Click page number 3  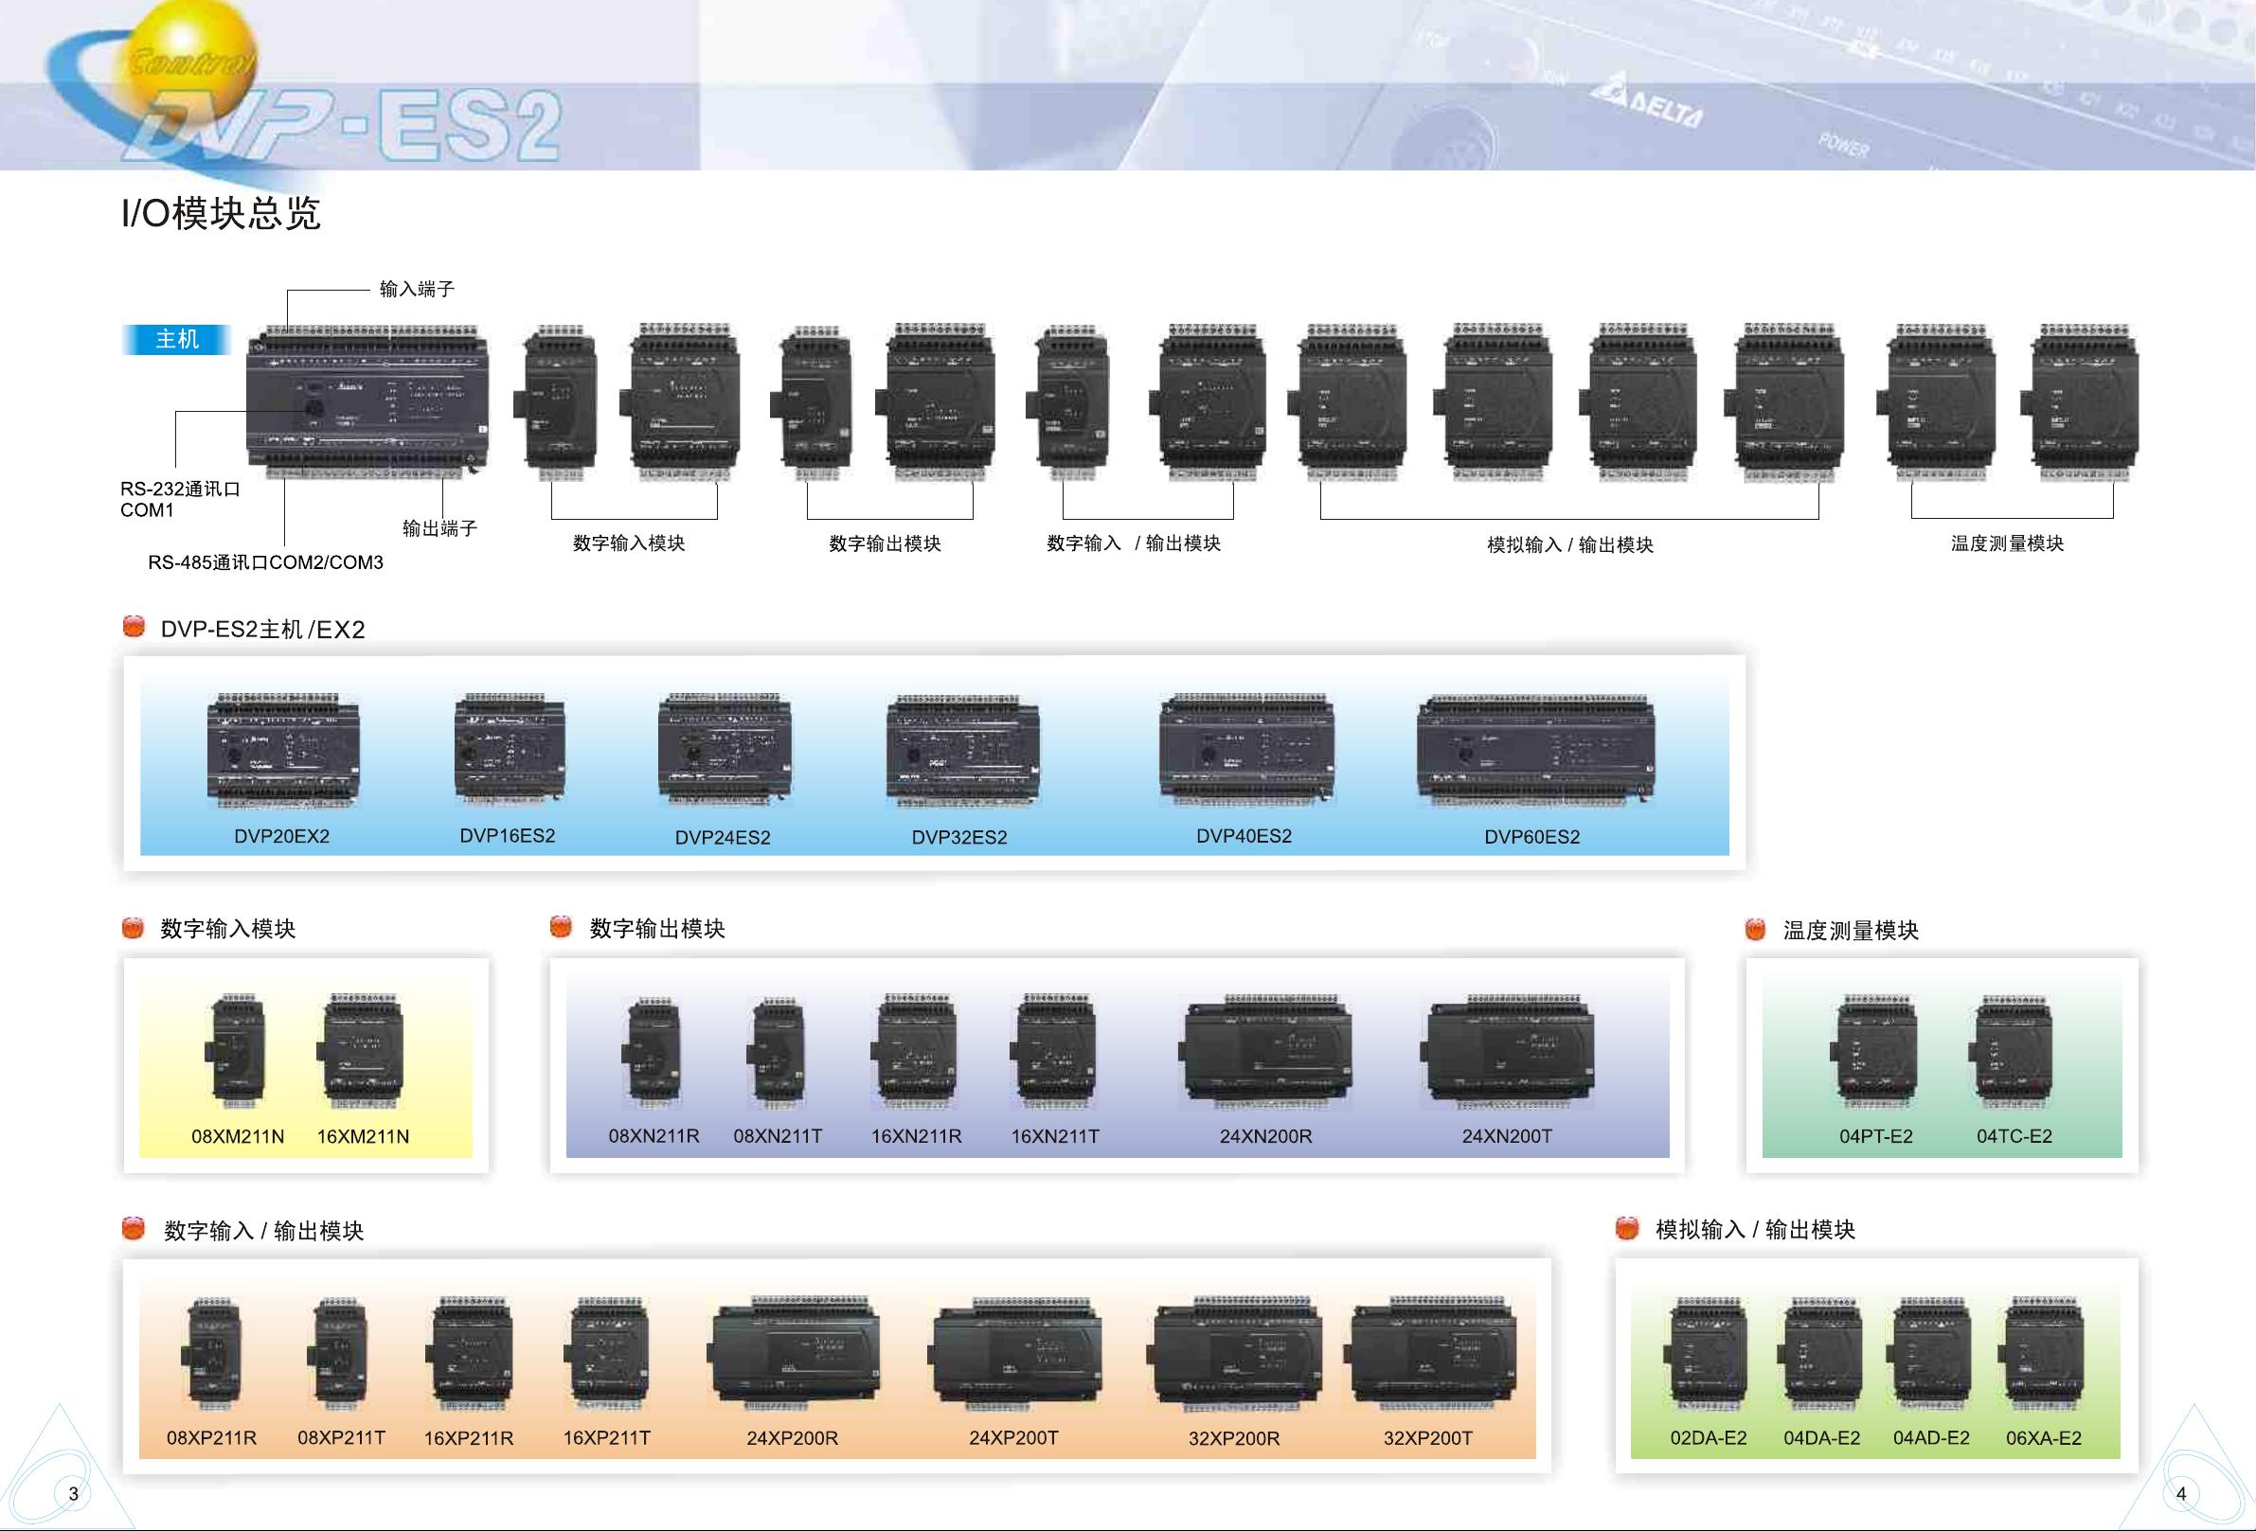point(73,1494)
